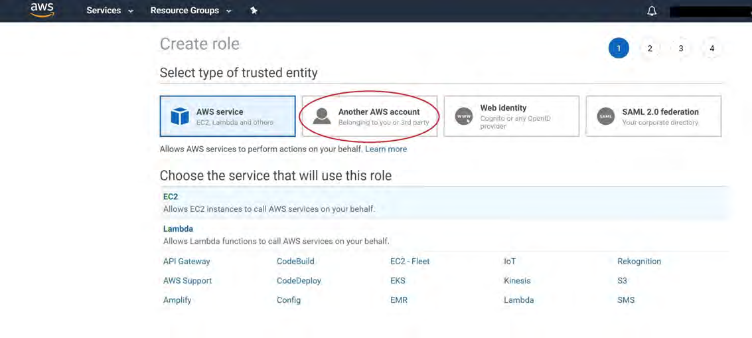Click the 'Create role' page heading
This screenshot has width=752, height=338.
200,44
